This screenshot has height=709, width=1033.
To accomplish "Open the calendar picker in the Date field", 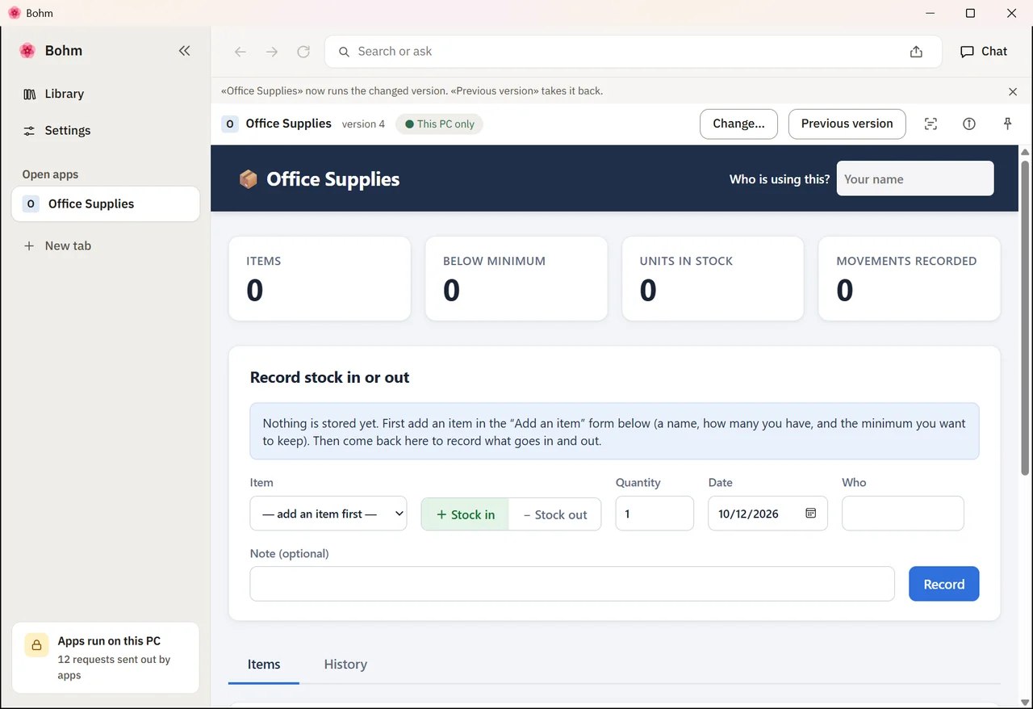I will tap(811, 514).
